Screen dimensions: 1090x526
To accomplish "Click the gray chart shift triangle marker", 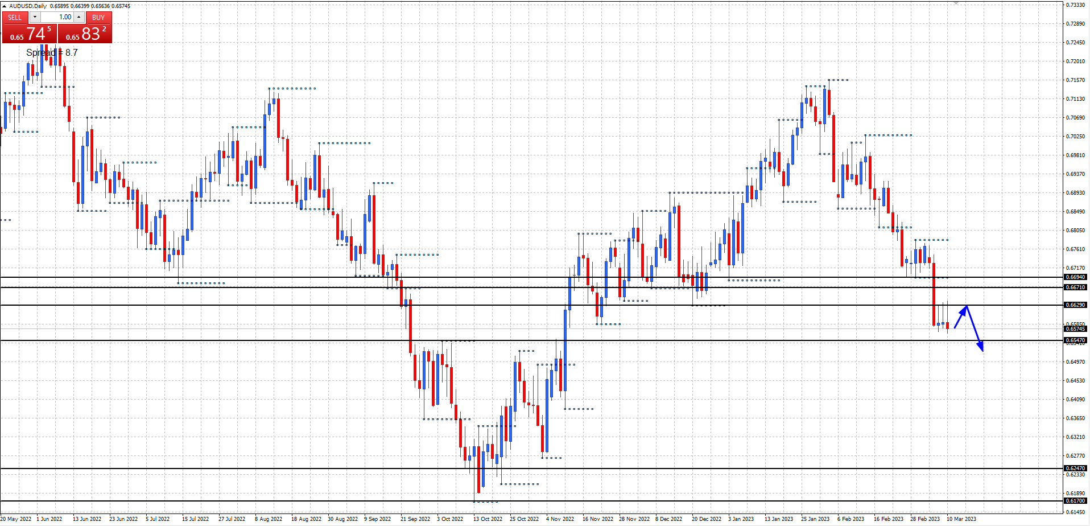I will [956, 3].
